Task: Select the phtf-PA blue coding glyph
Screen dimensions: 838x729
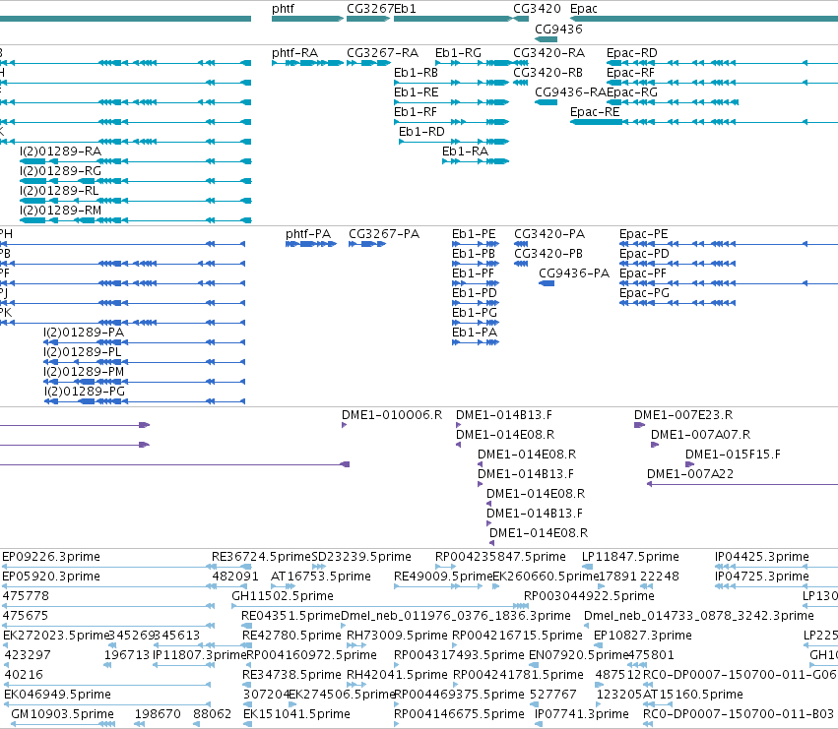Action: [x=311, y=244]
